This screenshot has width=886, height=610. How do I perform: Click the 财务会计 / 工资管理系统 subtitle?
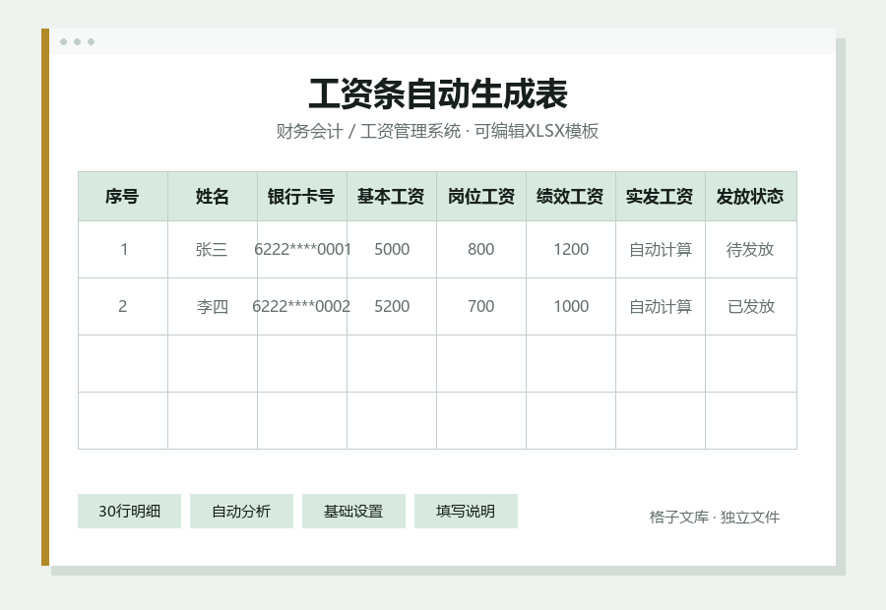437,131
